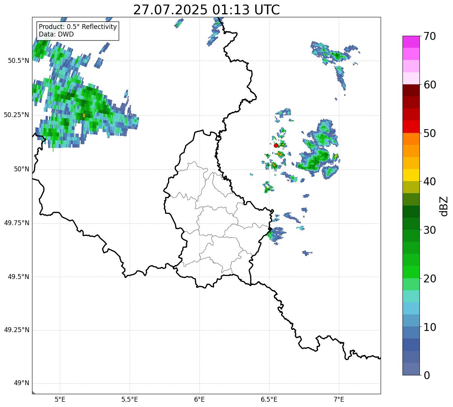Click the bright green colorbar segment above 20

(411, 272)
